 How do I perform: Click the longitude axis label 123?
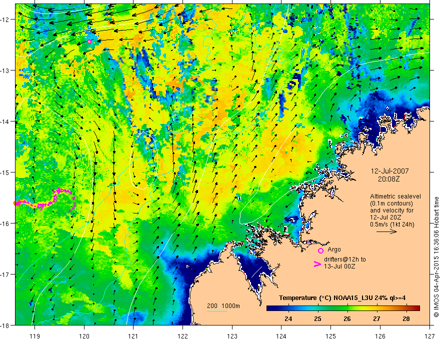pos(232,336)
